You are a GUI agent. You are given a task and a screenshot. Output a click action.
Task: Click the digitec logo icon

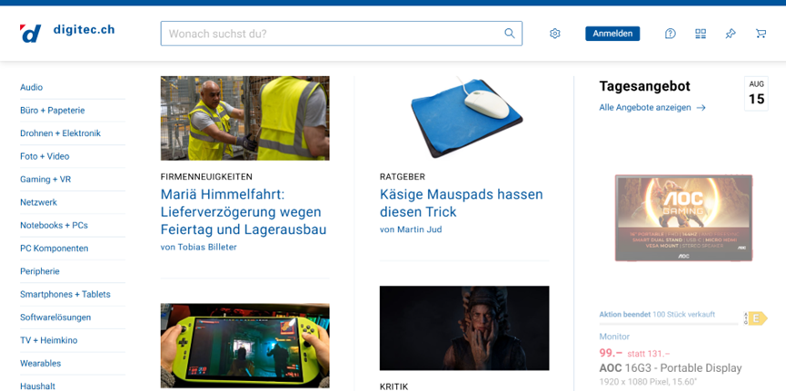pyautogui.click(x=31, y=34)
